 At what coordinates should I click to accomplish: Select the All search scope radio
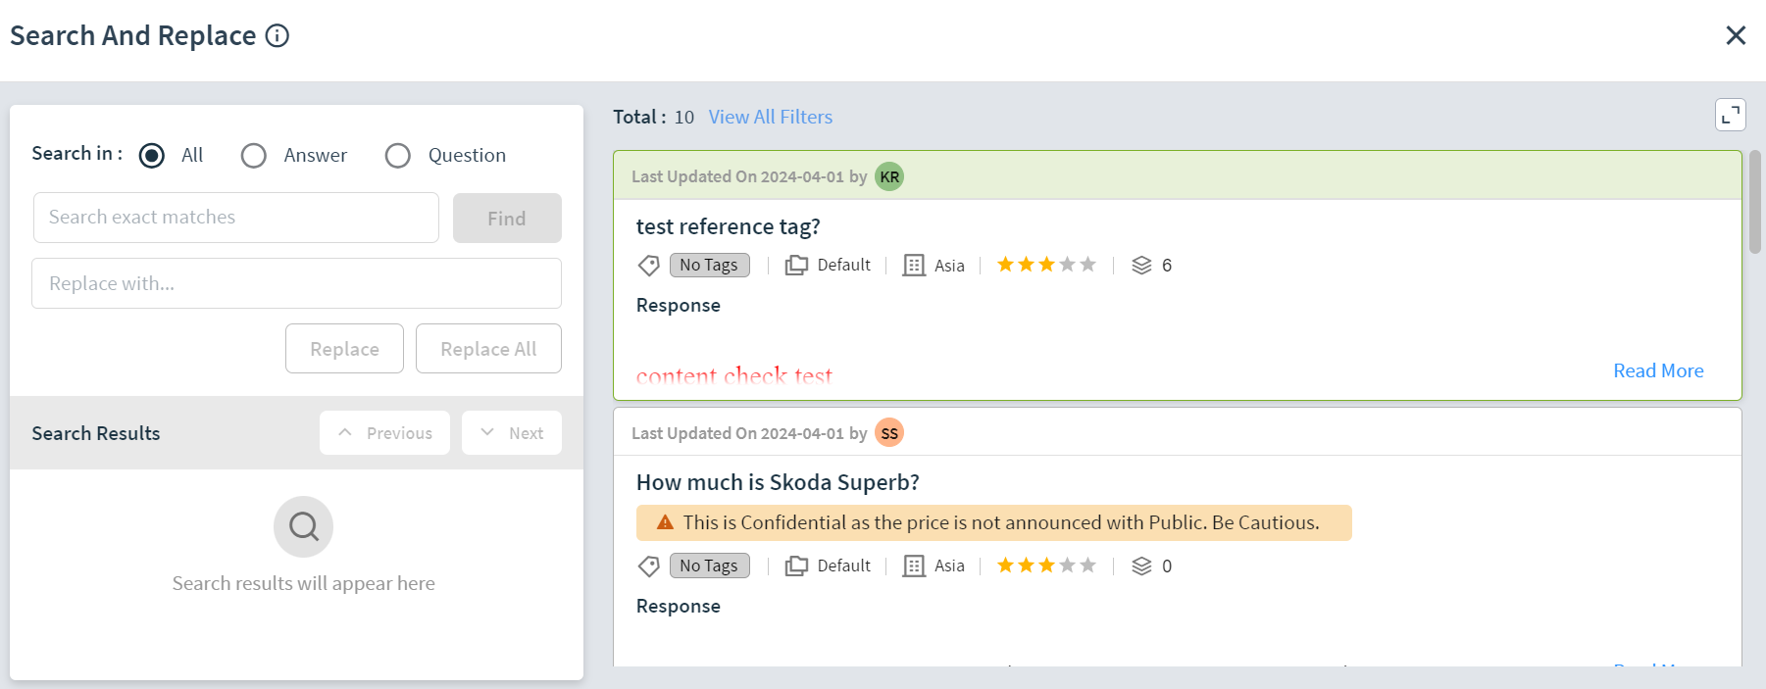coord(152,156)
